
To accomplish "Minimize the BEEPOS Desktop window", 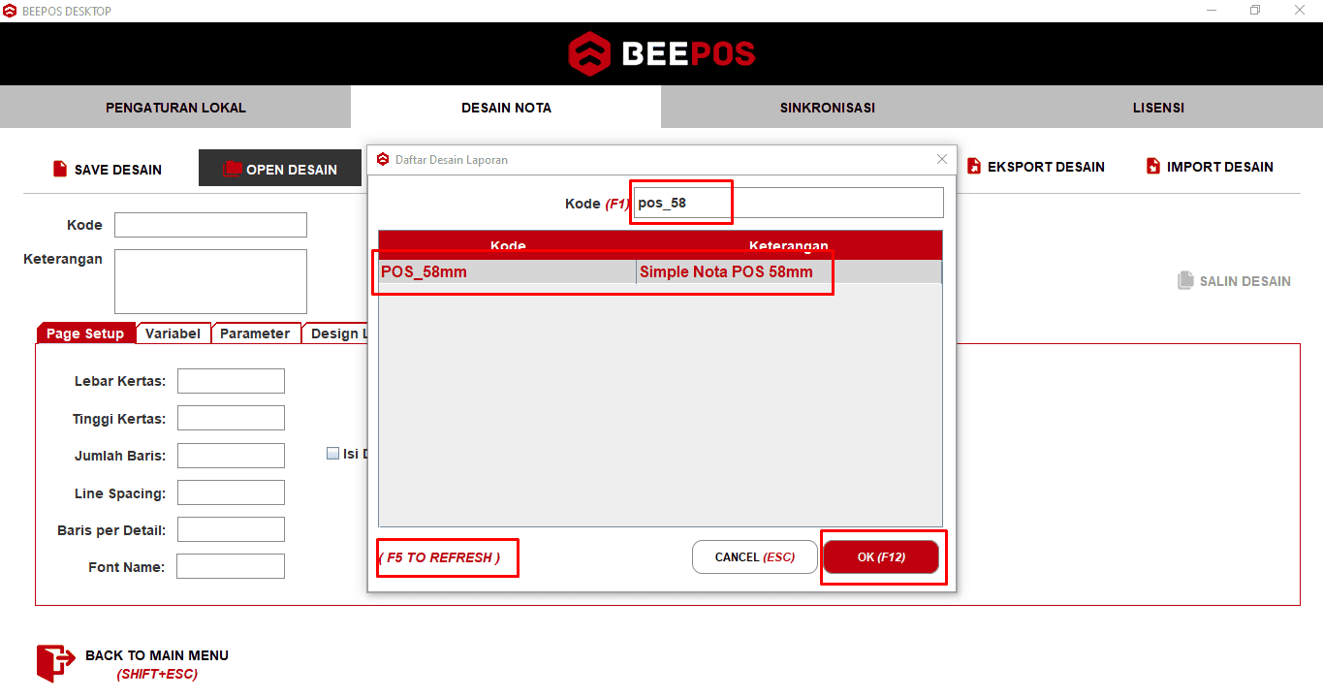I will (x=1212, y=11).
